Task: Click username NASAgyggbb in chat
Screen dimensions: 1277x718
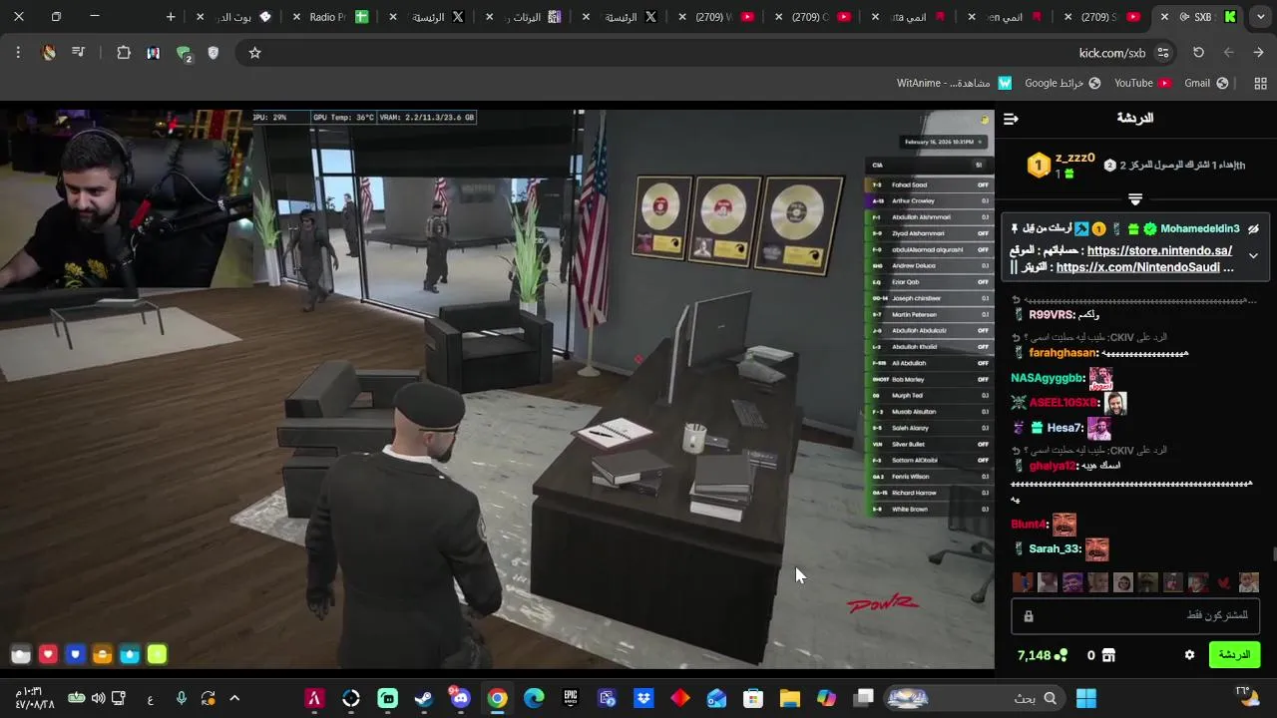Action: (x=1048, y=378)
